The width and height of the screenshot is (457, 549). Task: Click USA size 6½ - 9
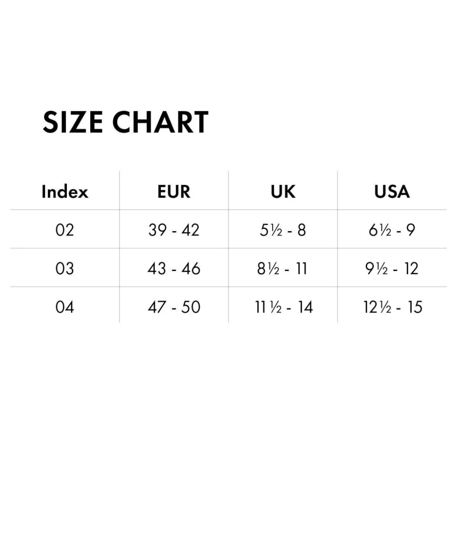pos(392,230)
